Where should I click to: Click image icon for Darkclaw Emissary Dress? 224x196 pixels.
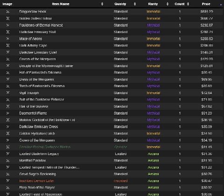pyautogui.click(x=8, y=127)
